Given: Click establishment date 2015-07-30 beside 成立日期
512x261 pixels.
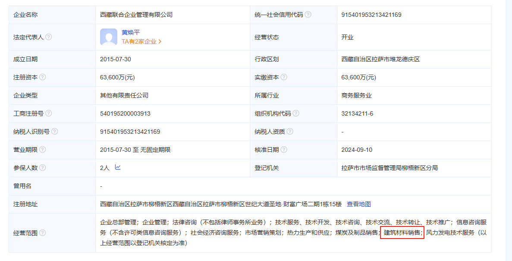Looking at the screenshot, I should (x=116, y=59).
